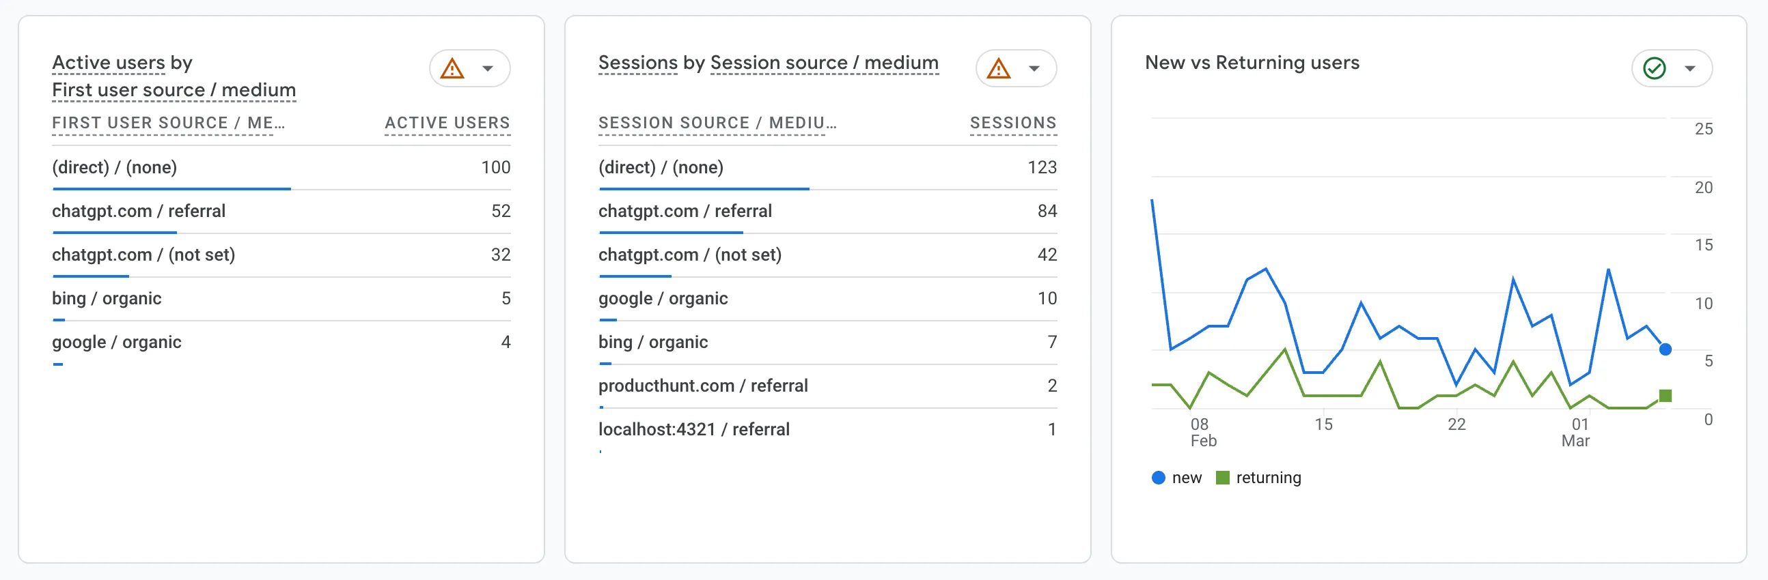Select the blue 'new' legend marker

(1159, 477)
